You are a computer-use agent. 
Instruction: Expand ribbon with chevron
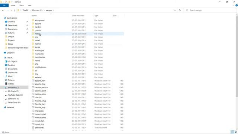(x=233, y=6)
